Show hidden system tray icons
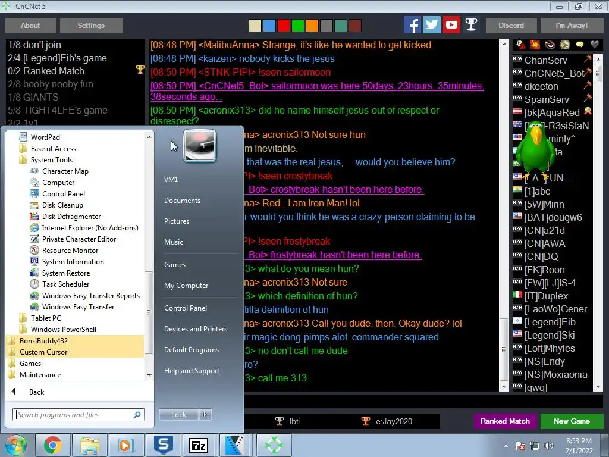This screenshot has width=609, height=457. point(506,446)
